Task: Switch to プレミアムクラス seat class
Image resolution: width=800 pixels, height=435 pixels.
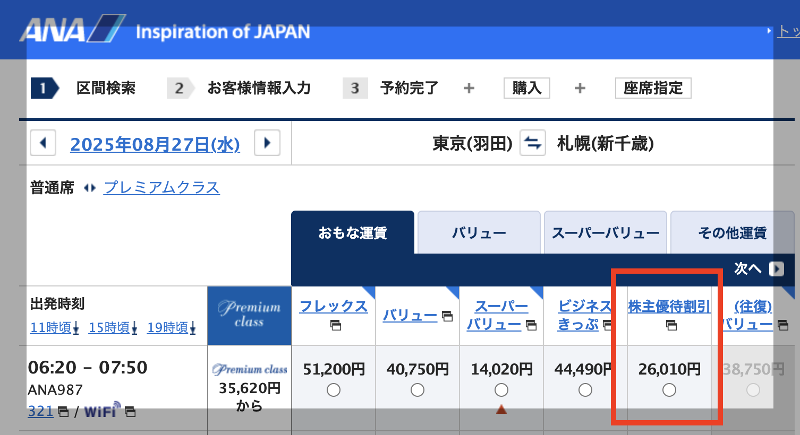Action: coord(162,187)
